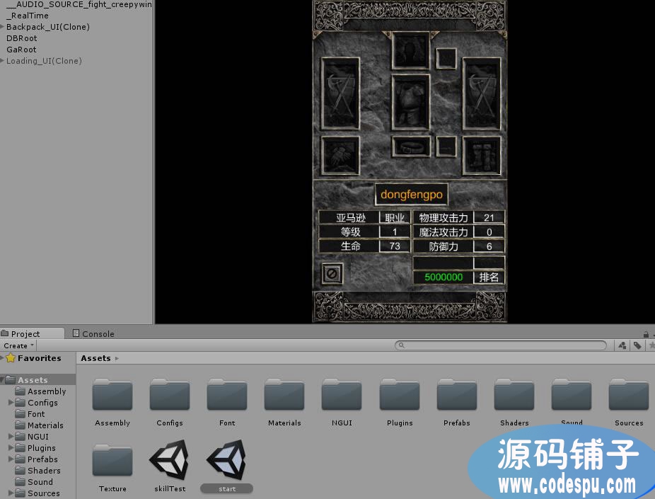Click the search by type filter icon
This screenshot has width=655, height=499.
[622, 345]
